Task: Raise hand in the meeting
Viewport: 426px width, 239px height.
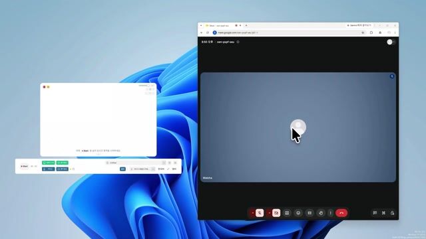Action: coord(321,213)
